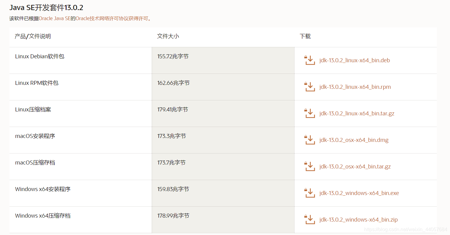The height and width of the screenshot is (235, 450).
Task: Click download icon for Windows x64 exe
Action: tap(310, 193)
